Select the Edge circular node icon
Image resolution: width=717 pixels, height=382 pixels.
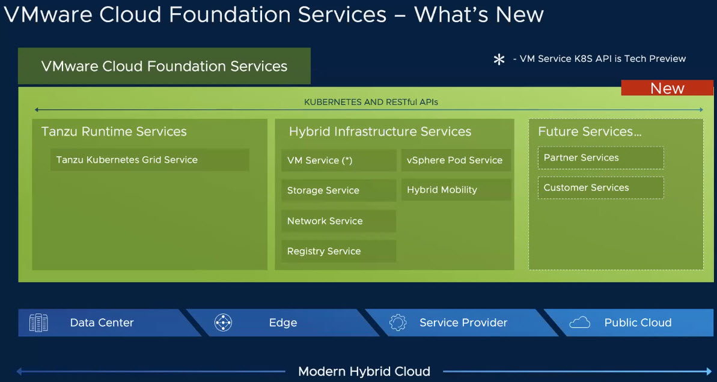coord(222,323)
